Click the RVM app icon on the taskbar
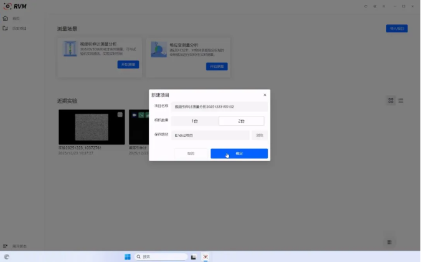 [x=206, y=256]
